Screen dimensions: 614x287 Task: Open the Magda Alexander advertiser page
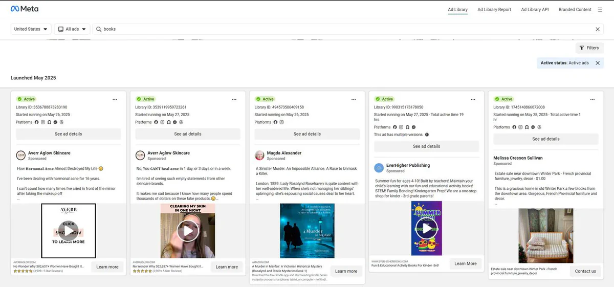(x=284, y=153)
